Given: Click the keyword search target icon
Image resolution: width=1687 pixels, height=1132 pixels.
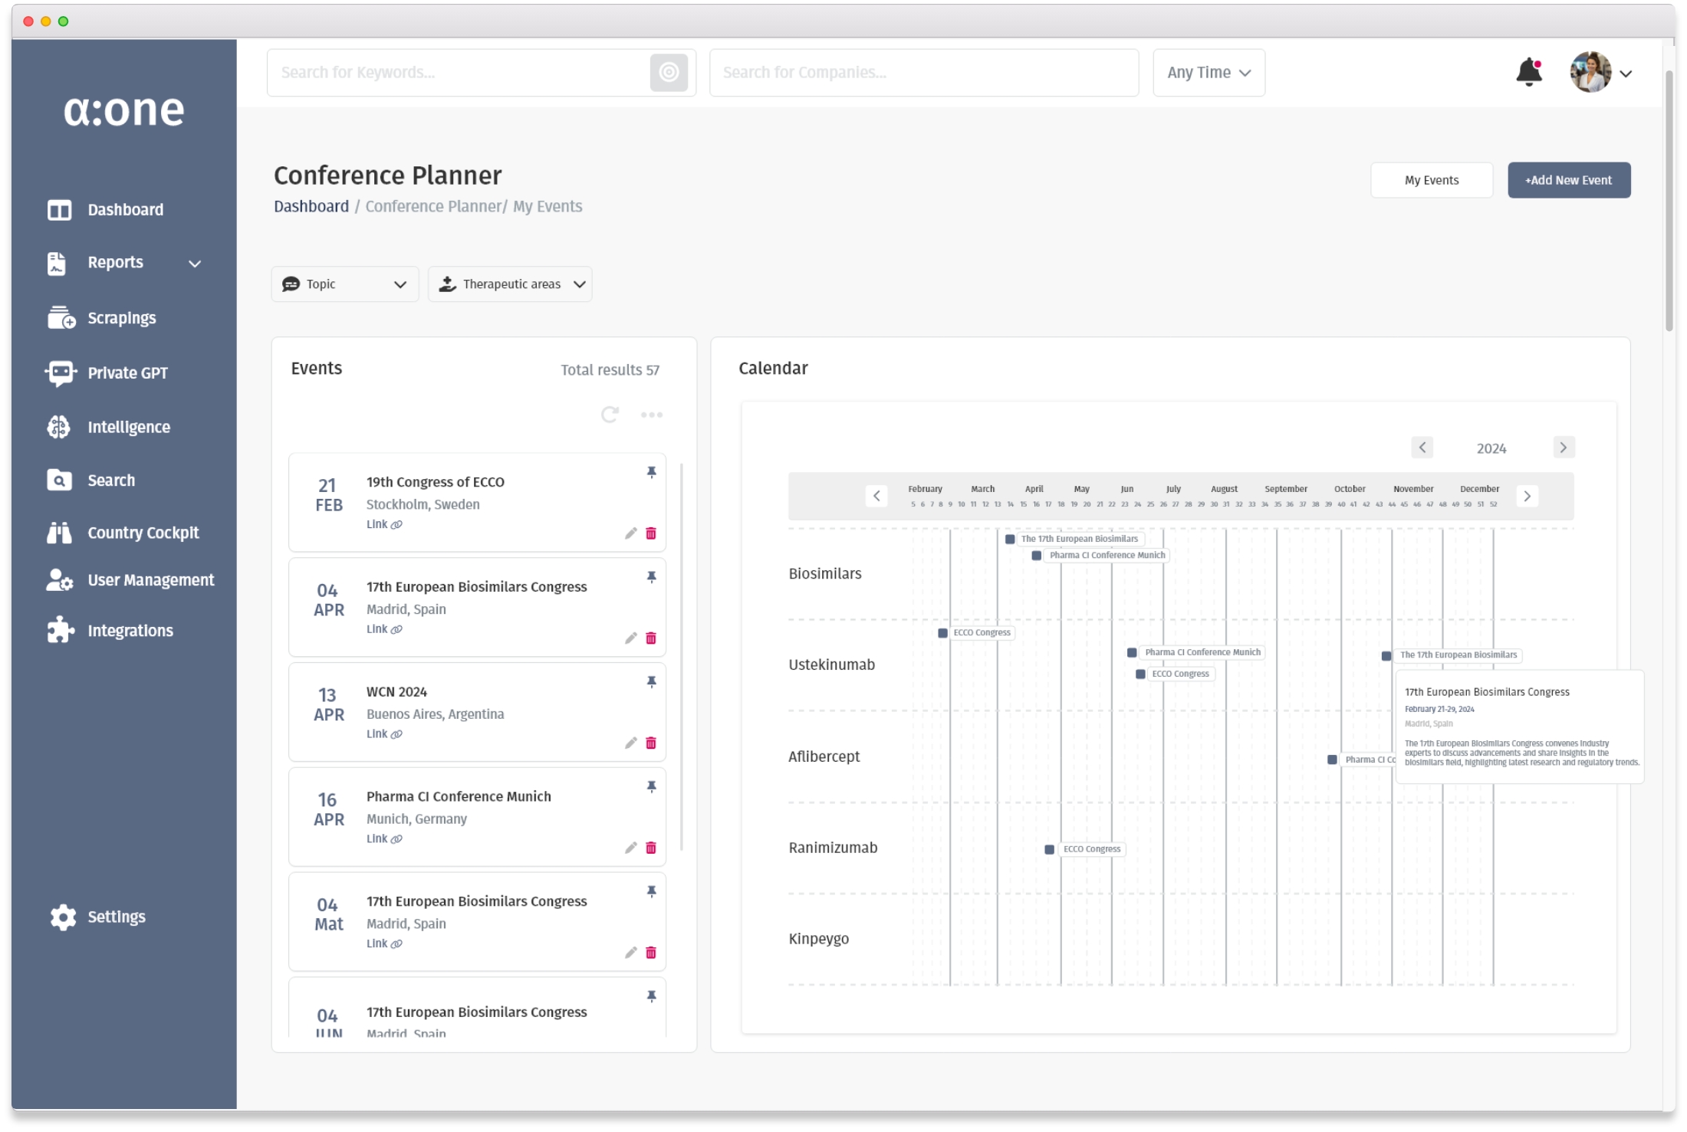Looking at the screenshot, I should (669, 73).
